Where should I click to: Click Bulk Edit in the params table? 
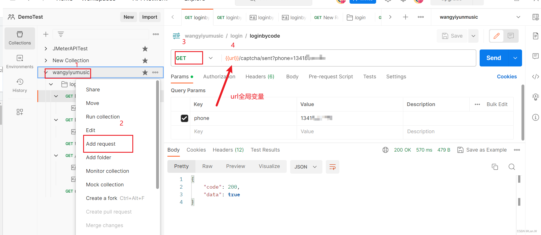click(x=497, y=104)
